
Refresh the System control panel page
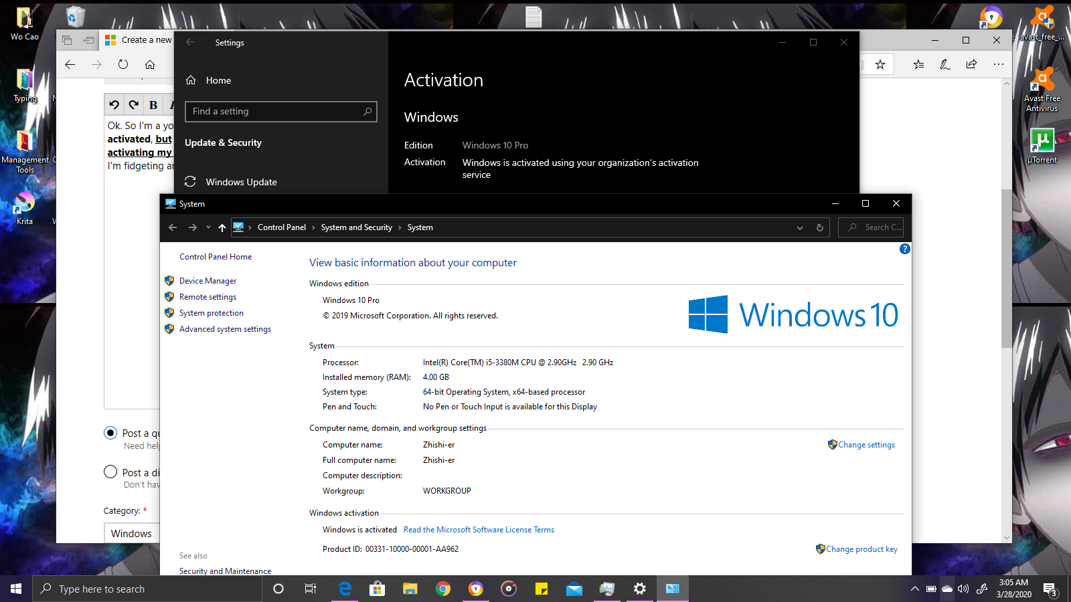(x=819, y=227)
